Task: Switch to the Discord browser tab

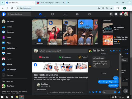Action: [x=50, y=3]
